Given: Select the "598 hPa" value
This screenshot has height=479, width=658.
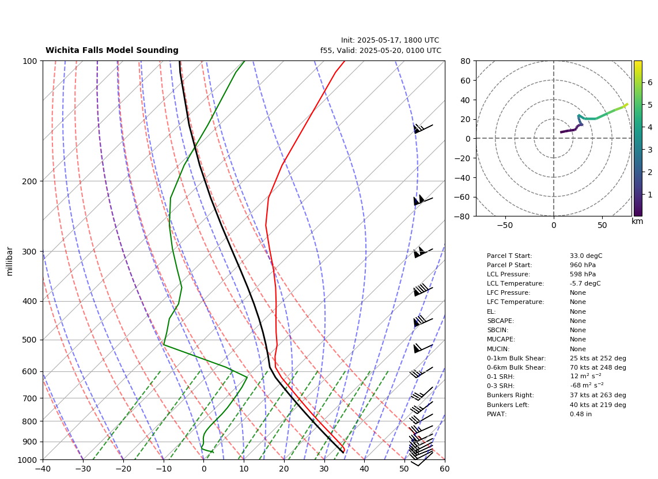Looking at the screenshot, I should coord(583,274).
